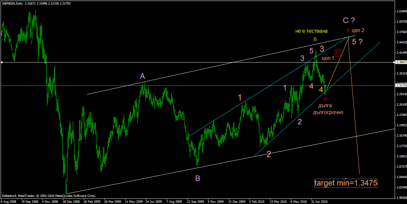The image size is (407, 204).
Task: Click the '18 Dec 2008' date label
Action: pos(71,202)
